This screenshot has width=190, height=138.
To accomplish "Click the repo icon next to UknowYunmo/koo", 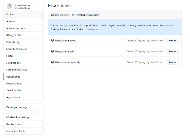I will tap(52, 40).
